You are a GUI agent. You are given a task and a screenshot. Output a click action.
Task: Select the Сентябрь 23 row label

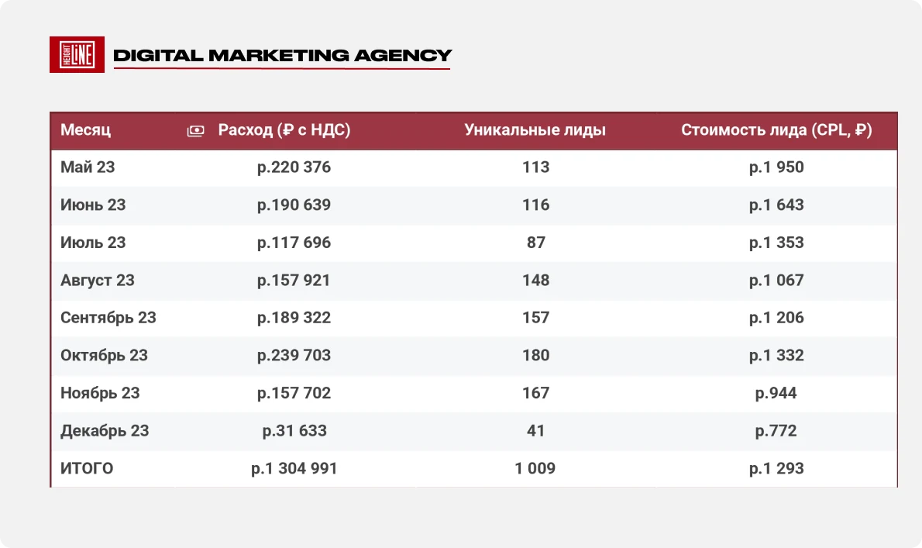[108, 318]
